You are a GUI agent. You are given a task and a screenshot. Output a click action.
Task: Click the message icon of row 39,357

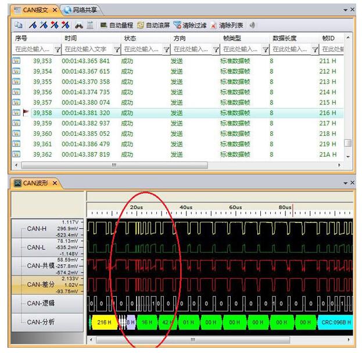(16, 102)
